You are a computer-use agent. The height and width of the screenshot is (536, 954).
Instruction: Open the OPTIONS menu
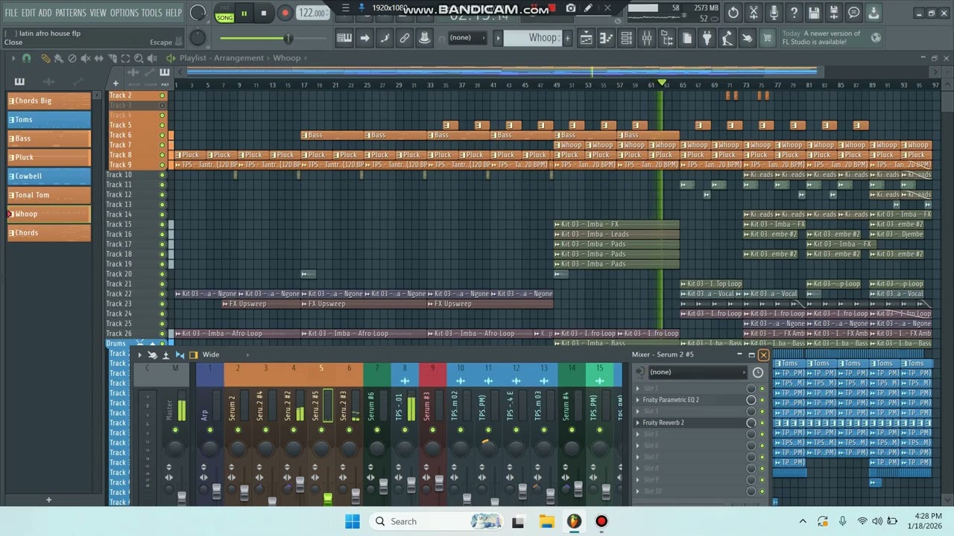124,13
